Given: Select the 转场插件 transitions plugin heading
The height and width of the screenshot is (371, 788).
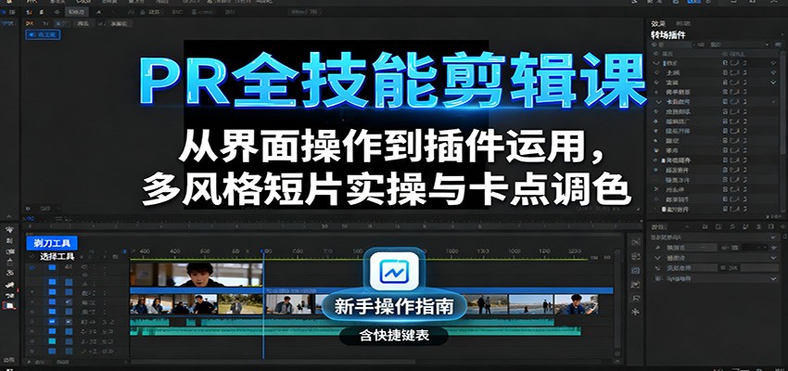Looking at the screenshot, I should pyautogui.click(x=672, y=34).
